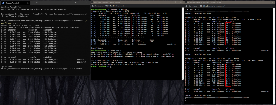
Task: Click '787 KBytes' transfer value in dockerterminal
Action: 218,44
